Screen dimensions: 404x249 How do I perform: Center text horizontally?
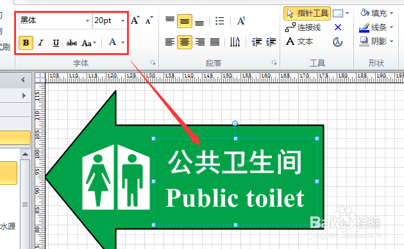pos(185,42)
